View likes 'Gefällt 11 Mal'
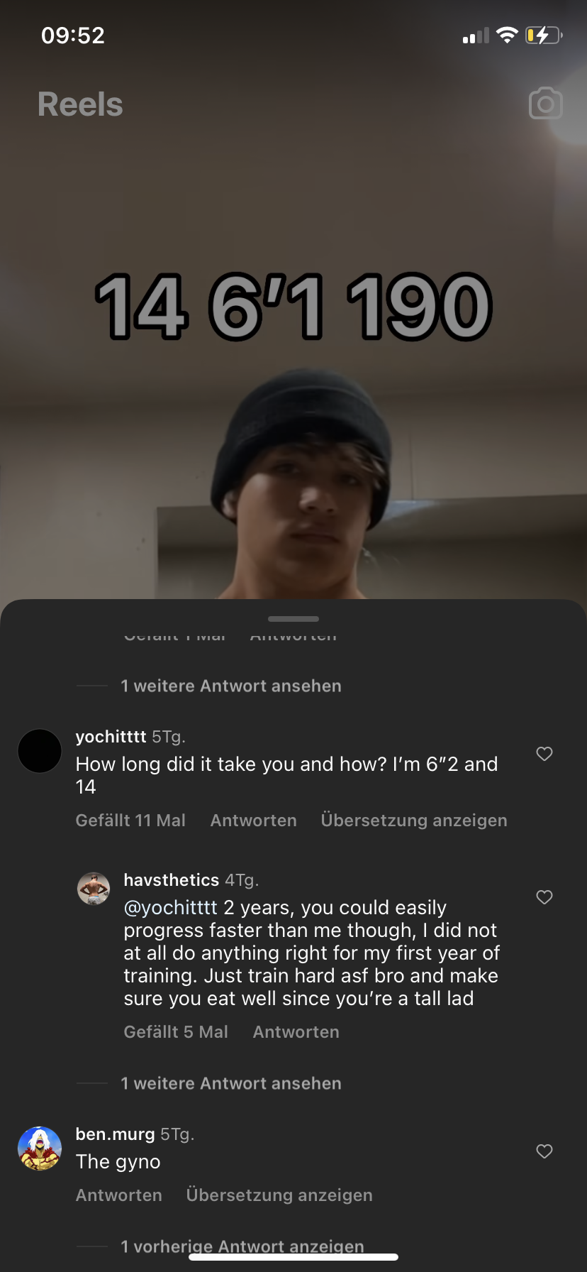587x1272 pixels. pos(130,821)
